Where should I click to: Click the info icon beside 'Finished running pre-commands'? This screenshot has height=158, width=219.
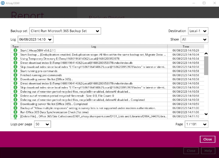point(16,75)
